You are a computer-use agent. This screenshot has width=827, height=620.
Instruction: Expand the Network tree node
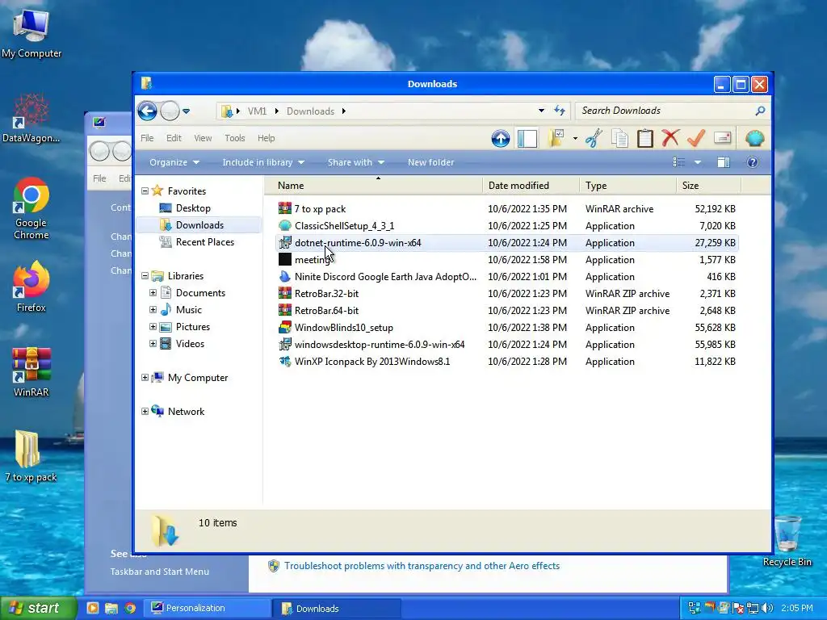point(145,411)
